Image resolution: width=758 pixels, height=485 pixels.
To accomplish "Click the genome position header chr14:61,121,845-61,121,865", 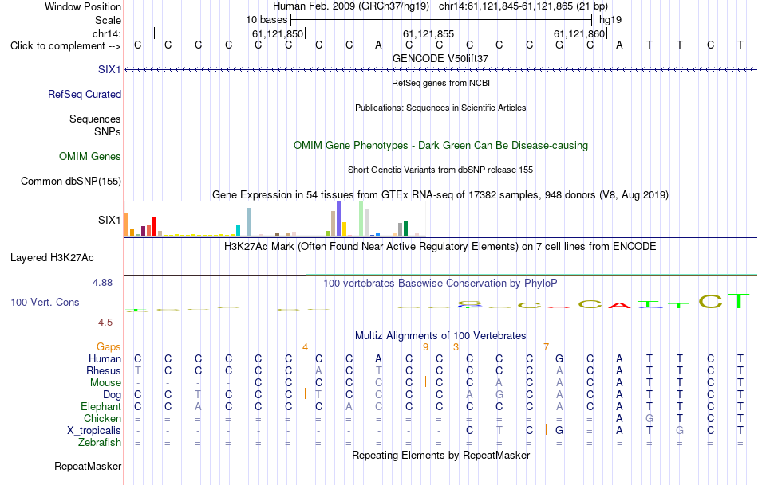I will [x=523, y=6].
